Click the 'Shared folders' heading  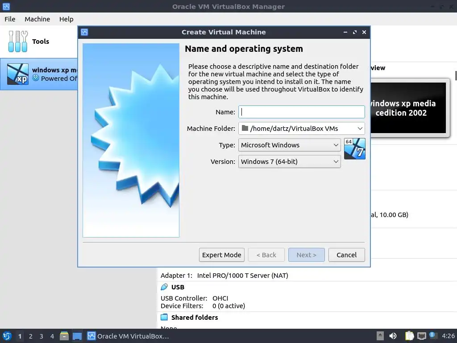point(195,318)
